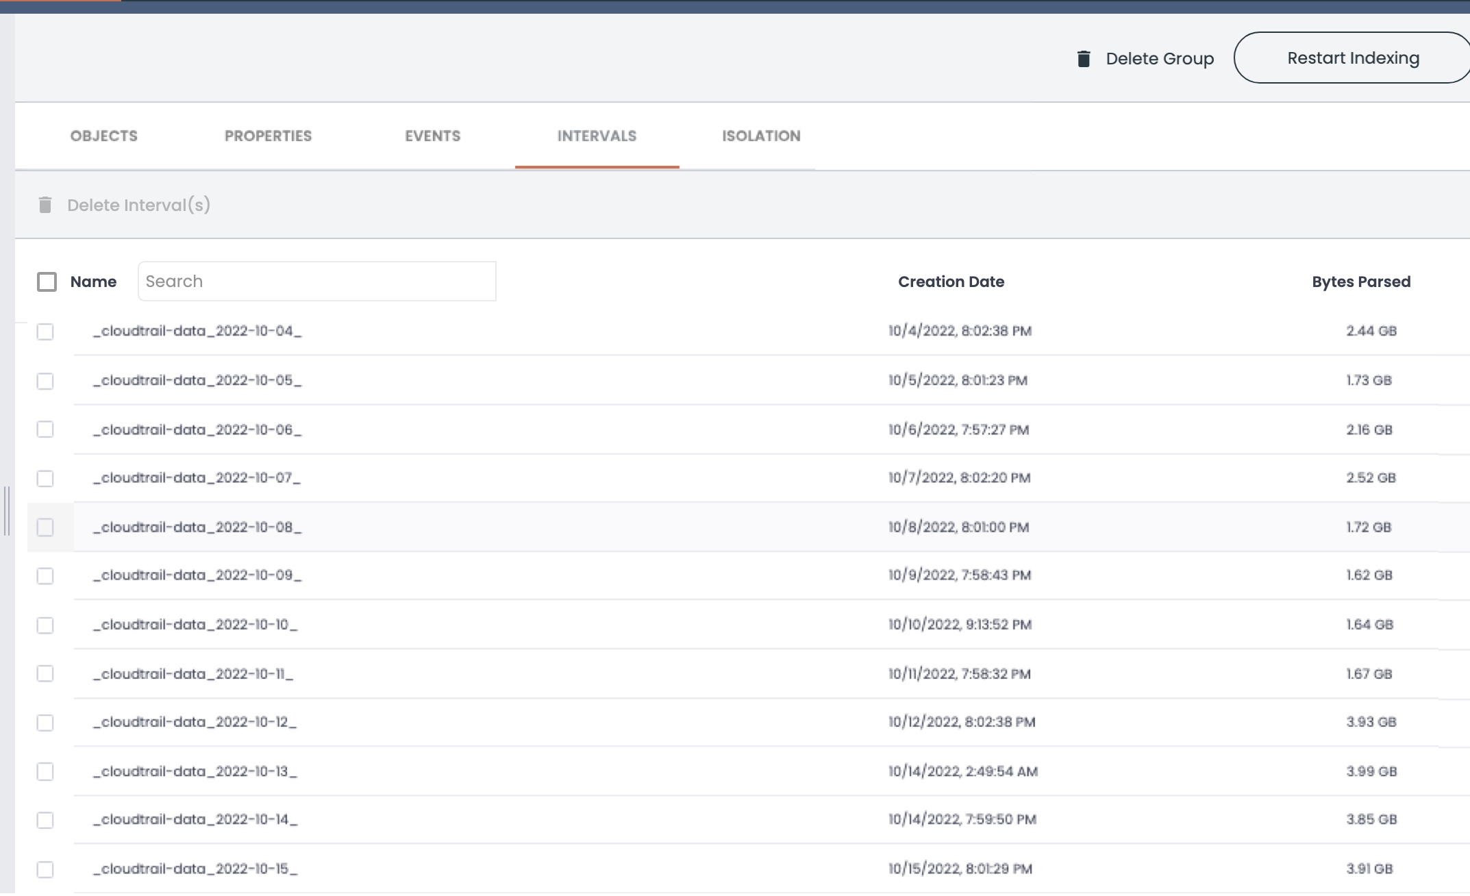Click the _cloudtrail-data_2022-10-06_ interval name

click(197, 430)
